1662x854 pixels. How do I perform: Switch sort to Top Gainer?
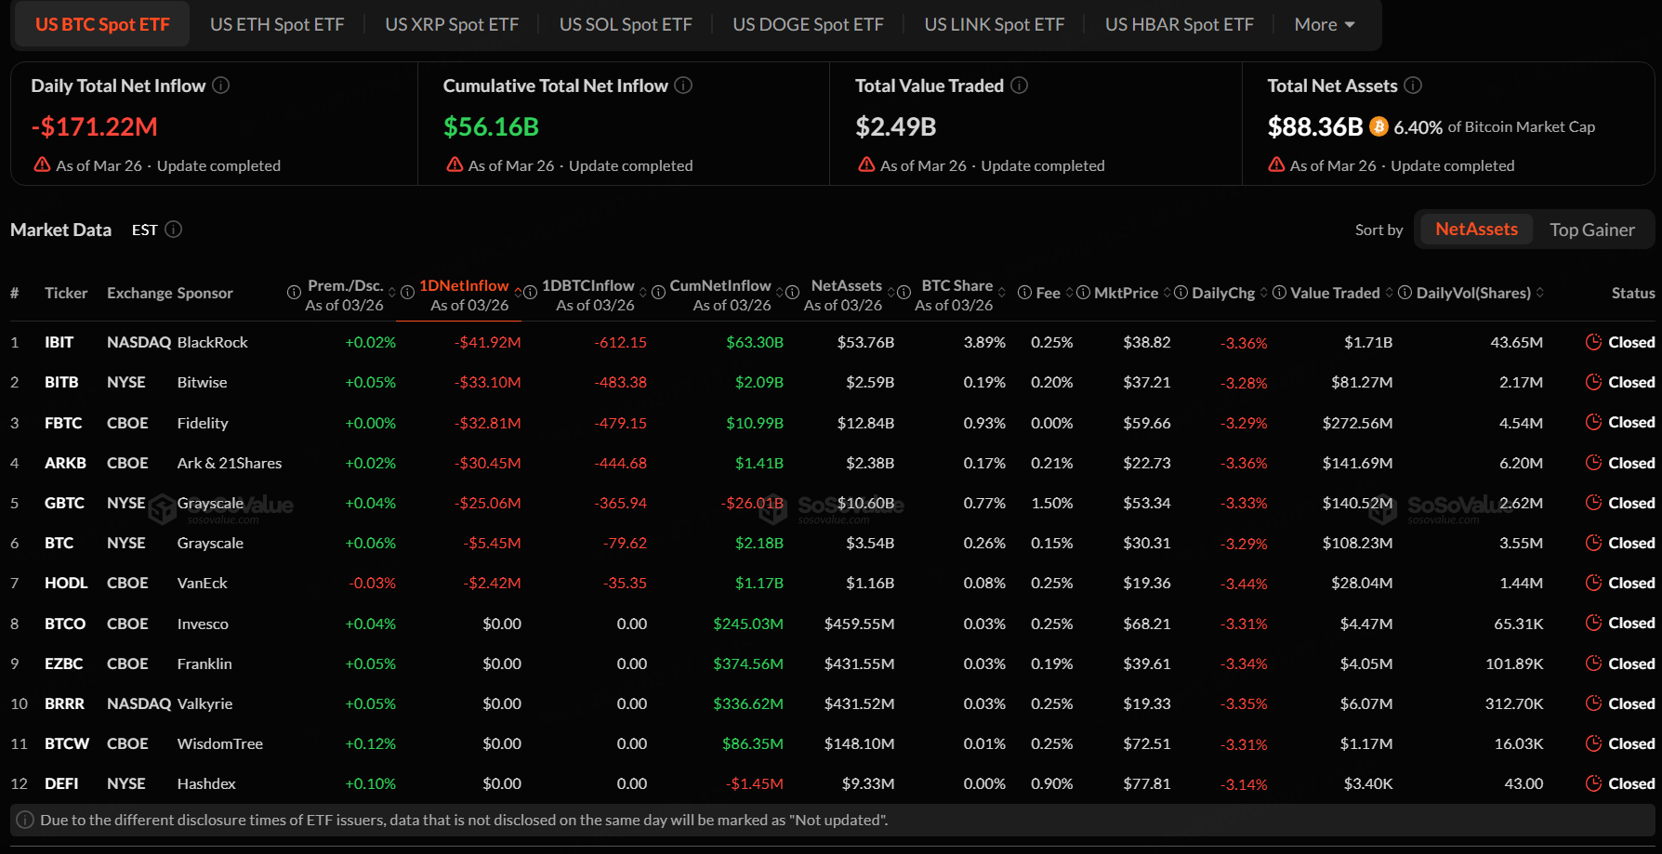coord(1591,230)
